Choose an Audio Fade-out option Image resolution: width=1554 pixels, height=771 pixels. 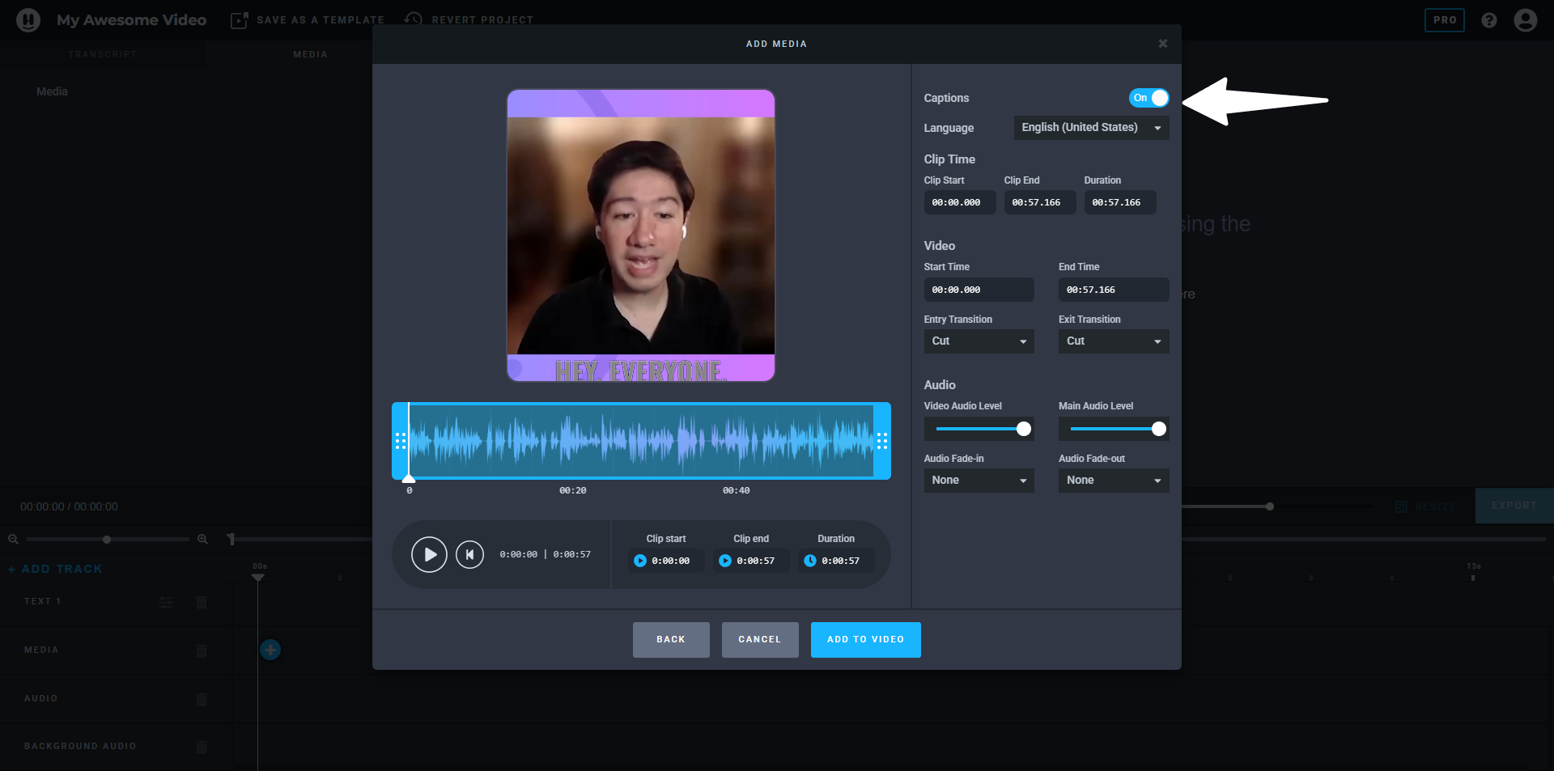pos(1113,481)
